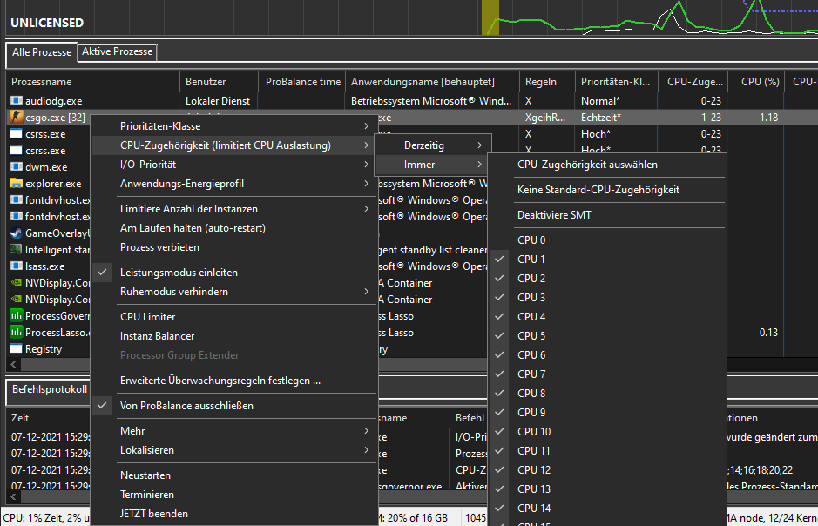Click the audiodg.exe process icon

[x=17, y=101]
